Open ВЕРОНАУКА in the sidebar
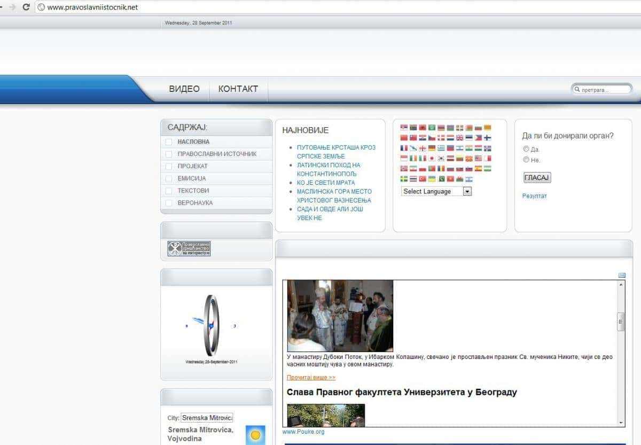 (196, 203)
